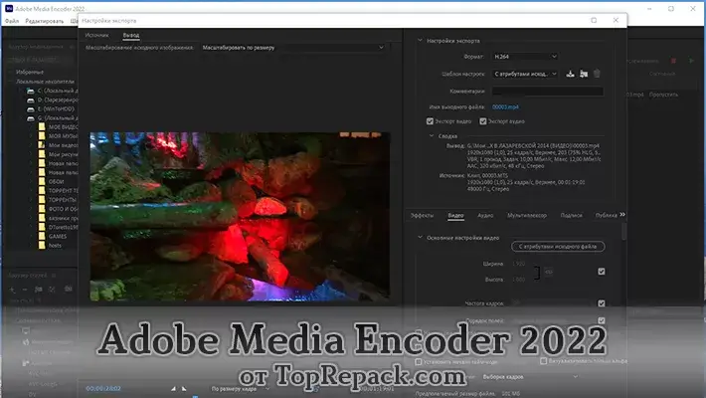Maximize the Export Settings dialog
The width and height of the screenshot is (706, 398).
point(594,20)
